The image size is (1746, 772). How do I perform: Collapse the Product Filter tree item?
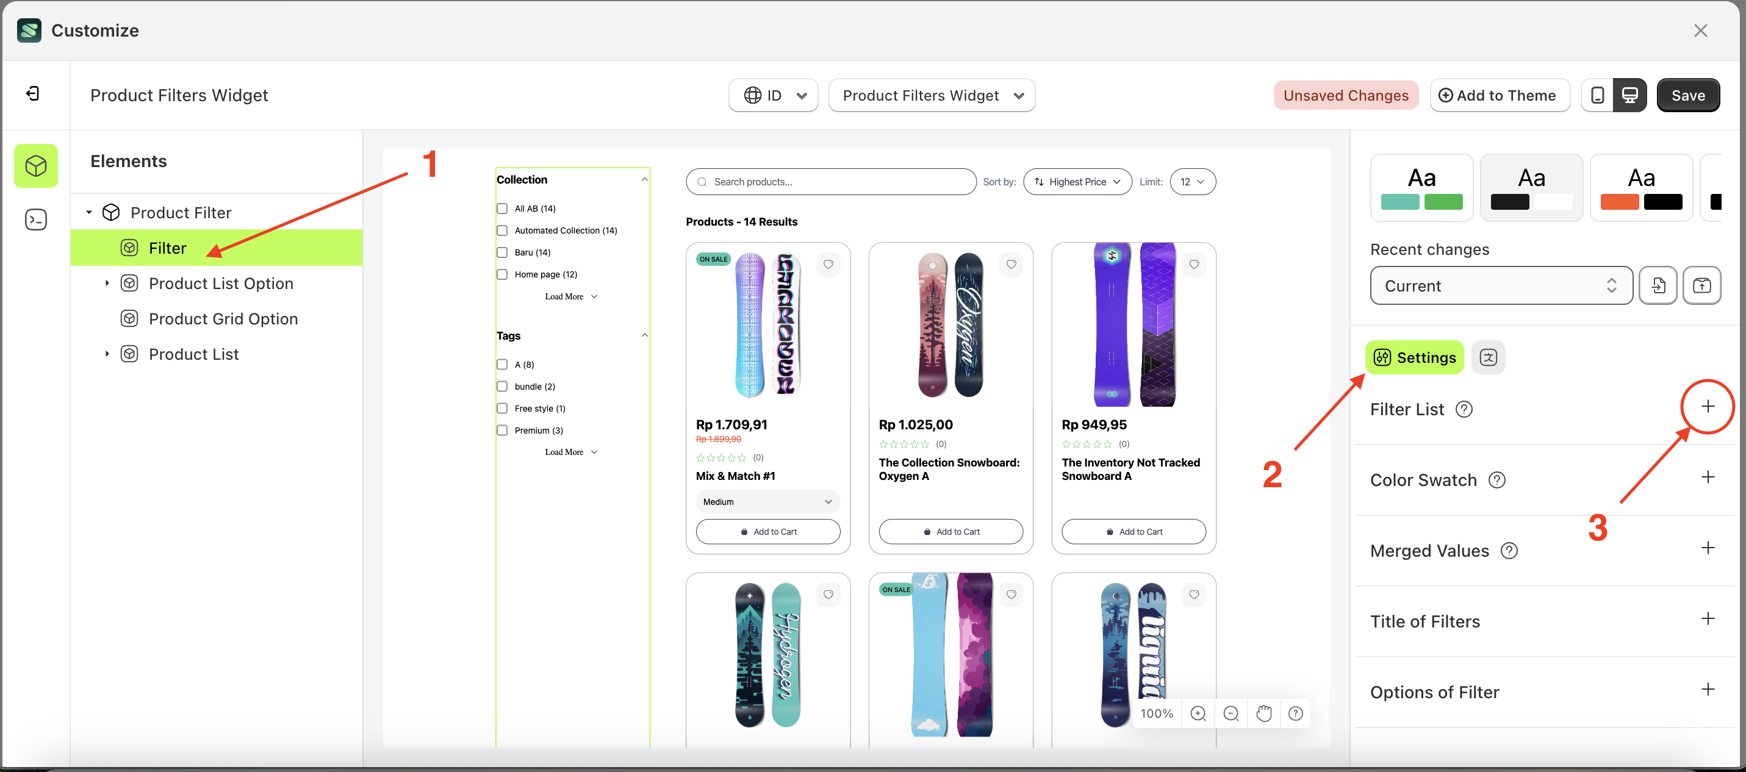pos(88,212)
